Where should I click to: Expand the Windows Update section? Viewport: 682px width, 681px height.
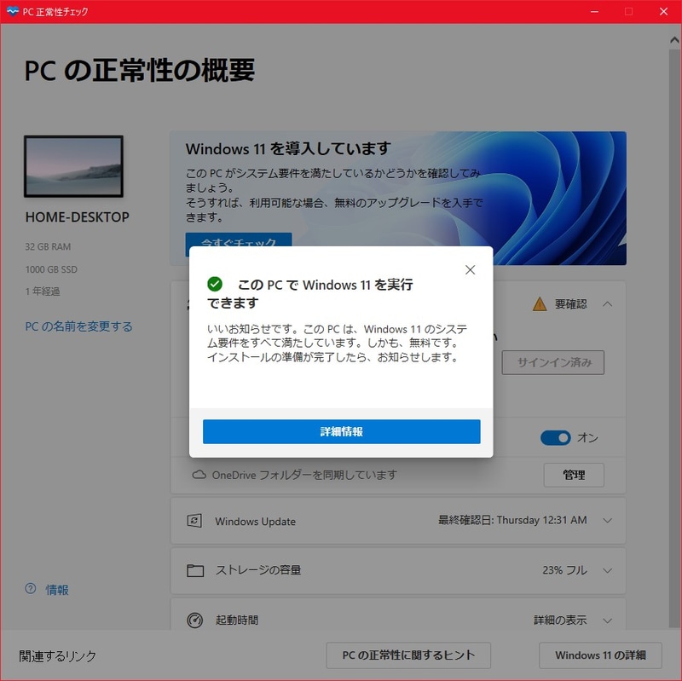608,521
